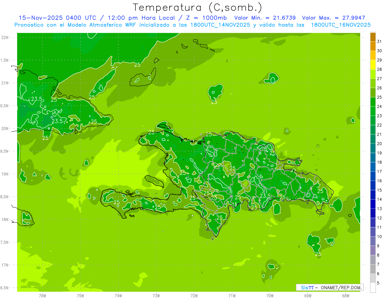The height and width of the screenshot is (300, 388).
Task: Click the 68W longitude axis label
Action: (x=346, y=295)
